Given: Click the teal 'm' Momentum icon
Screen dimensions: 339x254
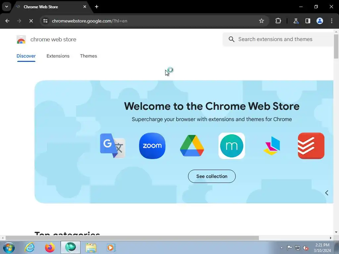Looking at the screenshot, I should click(x=231, y=146).
